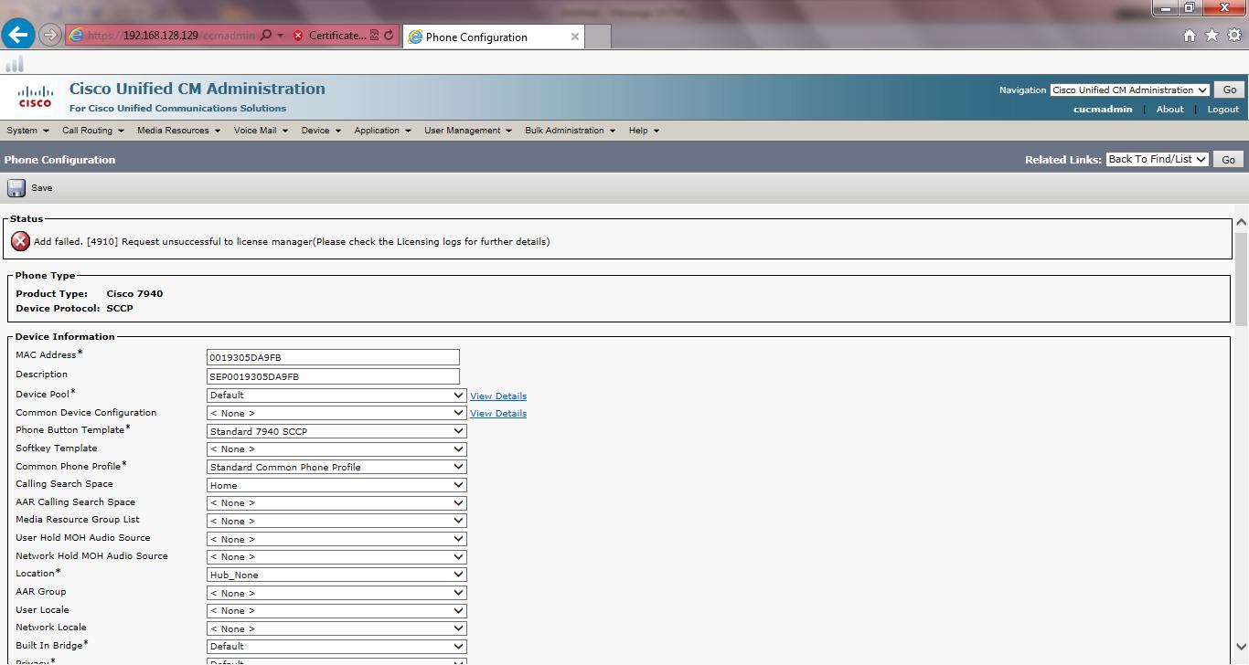Screen dimensions: 1249x665
Task: Click the page scrollbar down arrow
Action: click(1241, 649)
